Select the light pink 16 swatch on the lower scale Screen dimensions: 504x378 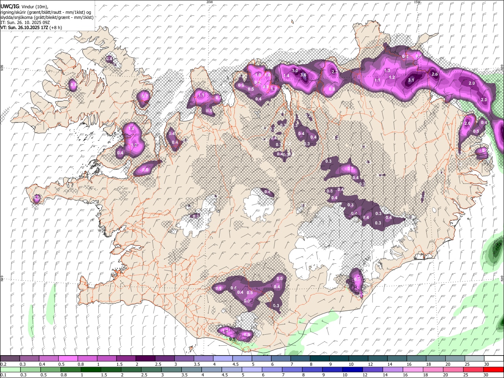413,370
